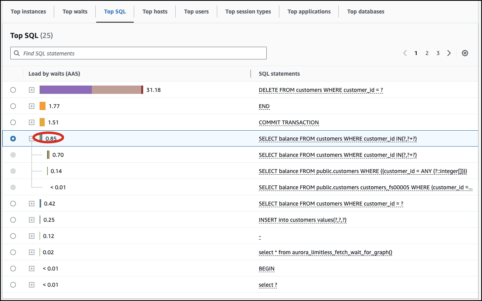Click the search magnifier icon
Image resolution: width=482 pixels, height=301 pixels.
click(x=16, y=53)
